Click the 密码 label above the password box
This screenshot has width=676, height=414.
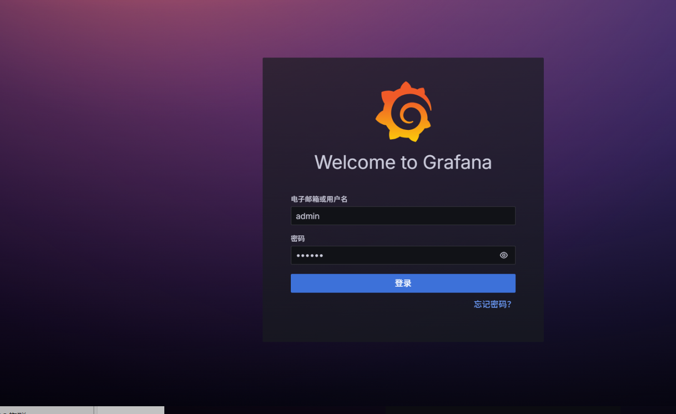pyautogui.click(x=298, y=239)
